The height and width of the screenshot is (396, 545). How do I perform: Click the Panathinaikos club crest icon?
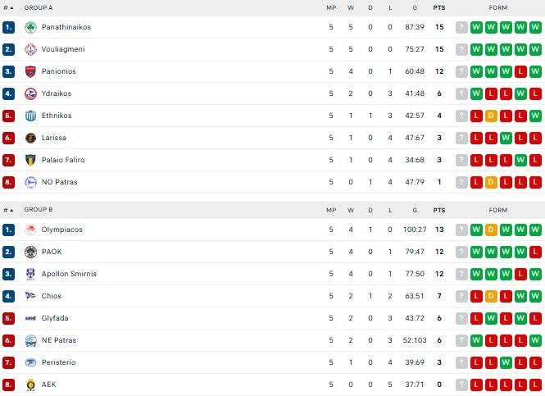click(31, 27)
